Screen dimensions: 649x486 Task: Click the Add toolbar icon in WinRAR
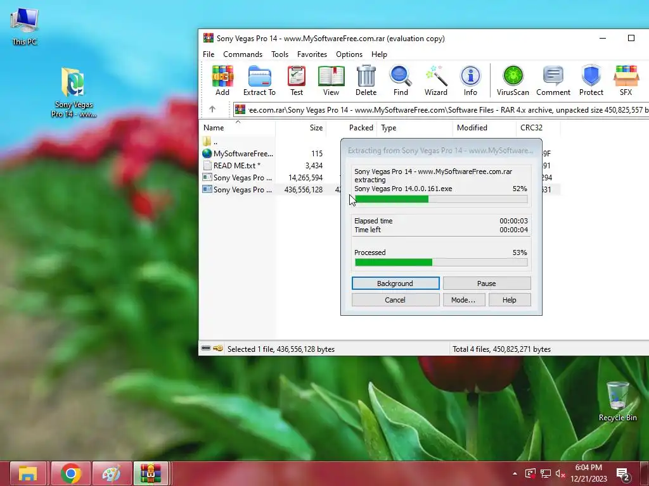[222, 80]
